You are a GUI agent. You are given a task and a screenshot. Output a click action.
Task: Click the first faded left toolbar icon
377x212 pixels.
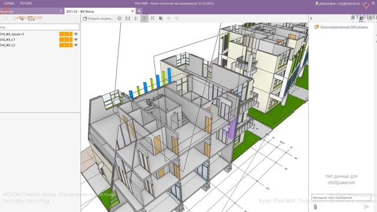pos(5,18)
